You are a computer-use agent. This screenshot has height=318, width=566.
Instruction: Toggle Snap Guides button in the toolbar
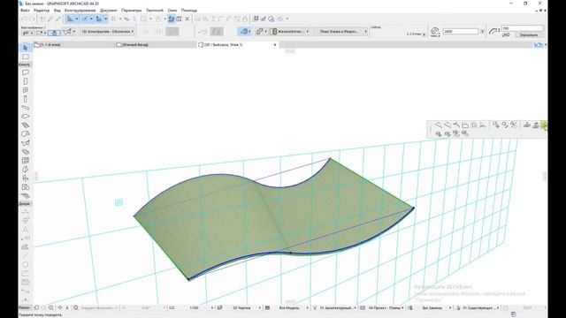[x=84, y=19]
